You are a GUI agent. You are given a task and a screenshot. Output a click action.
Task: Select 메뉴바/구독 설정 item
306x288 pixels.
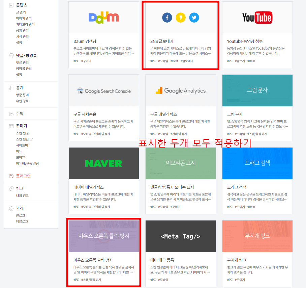(27, 163)
